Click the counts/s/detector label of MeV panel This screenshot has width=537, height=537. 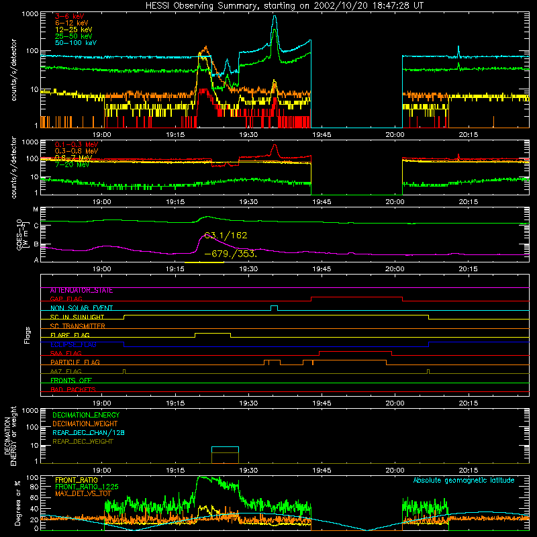(x=13, y=167)
